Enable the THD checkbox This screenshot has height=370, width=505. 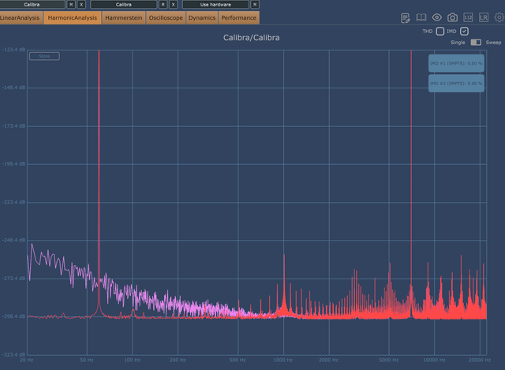[440, 32]
